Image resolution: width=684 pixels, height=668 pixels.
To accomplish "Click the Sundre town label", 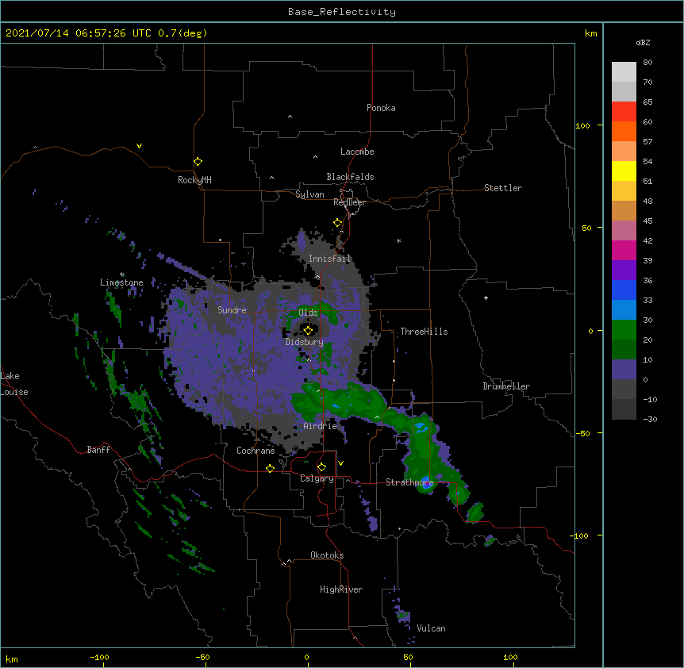I will [232, 310].
